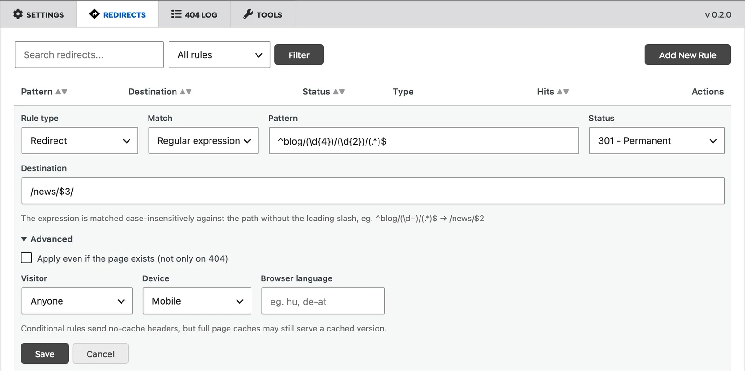Click the Filter button
The image size is (745, 371).
pyautogui.click(x=299, y=55)
